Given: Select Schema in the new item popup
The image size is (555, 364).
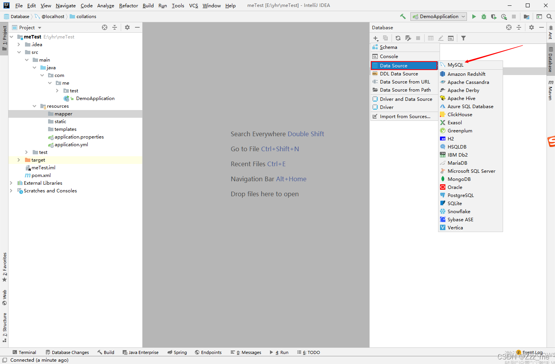Looking at the screenshot, I should tap(405, 47).
